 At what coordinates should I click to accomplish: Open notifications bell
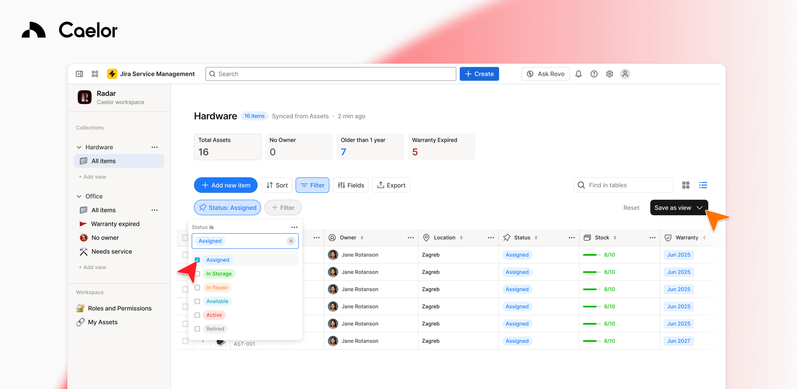[x=578, y=74]
